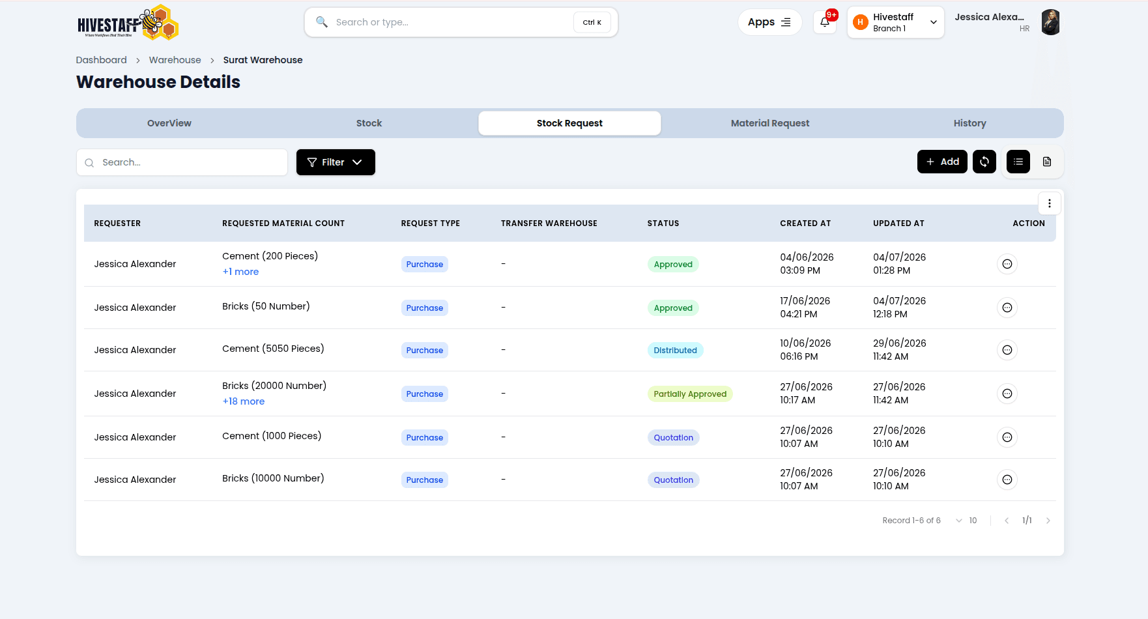This screenshot has width=1148, height=619.
Task: Click the Status column header
Action: (663, 223)
